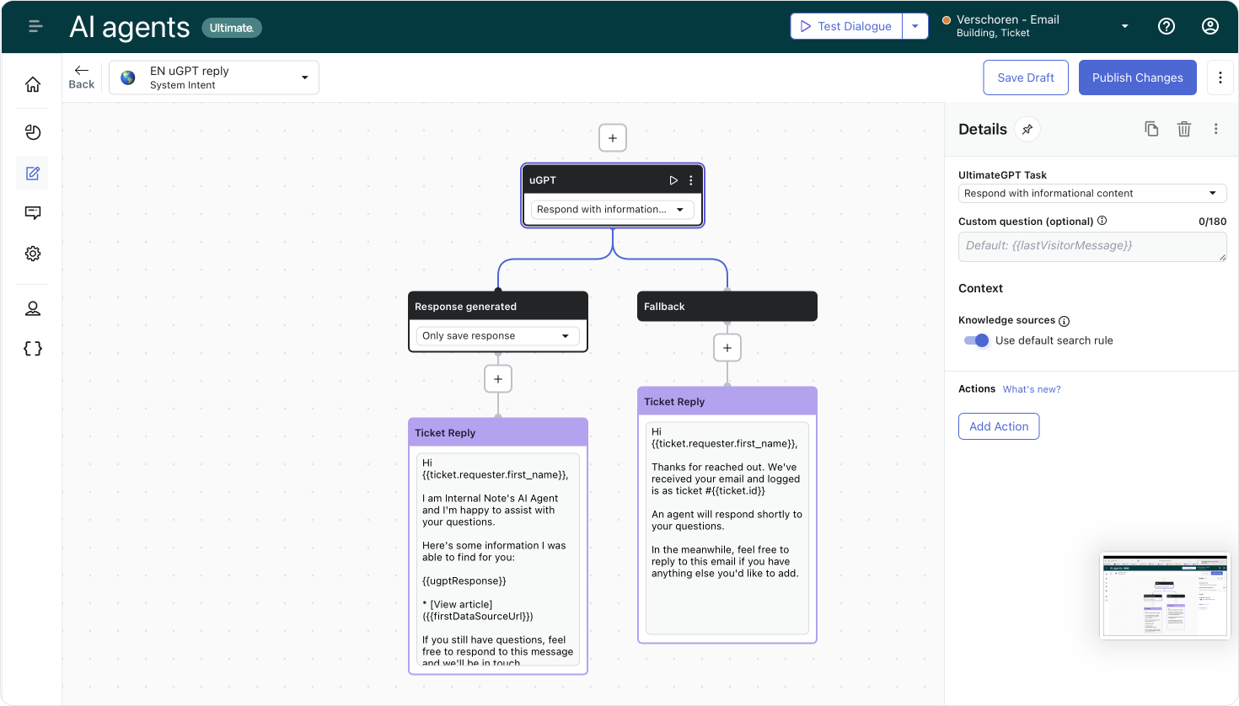The image size is (1239, 706).
Task: Open the EN uGPT reply intent dropdown
Action: (x=214, y=78)
